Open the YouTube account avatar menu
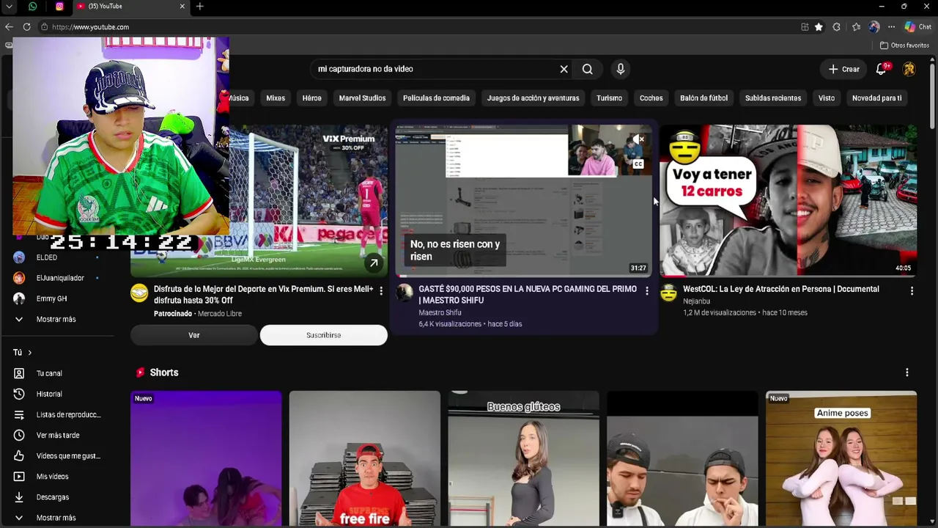The width and height of the screenshot is (938, 528). coord(909,69)
